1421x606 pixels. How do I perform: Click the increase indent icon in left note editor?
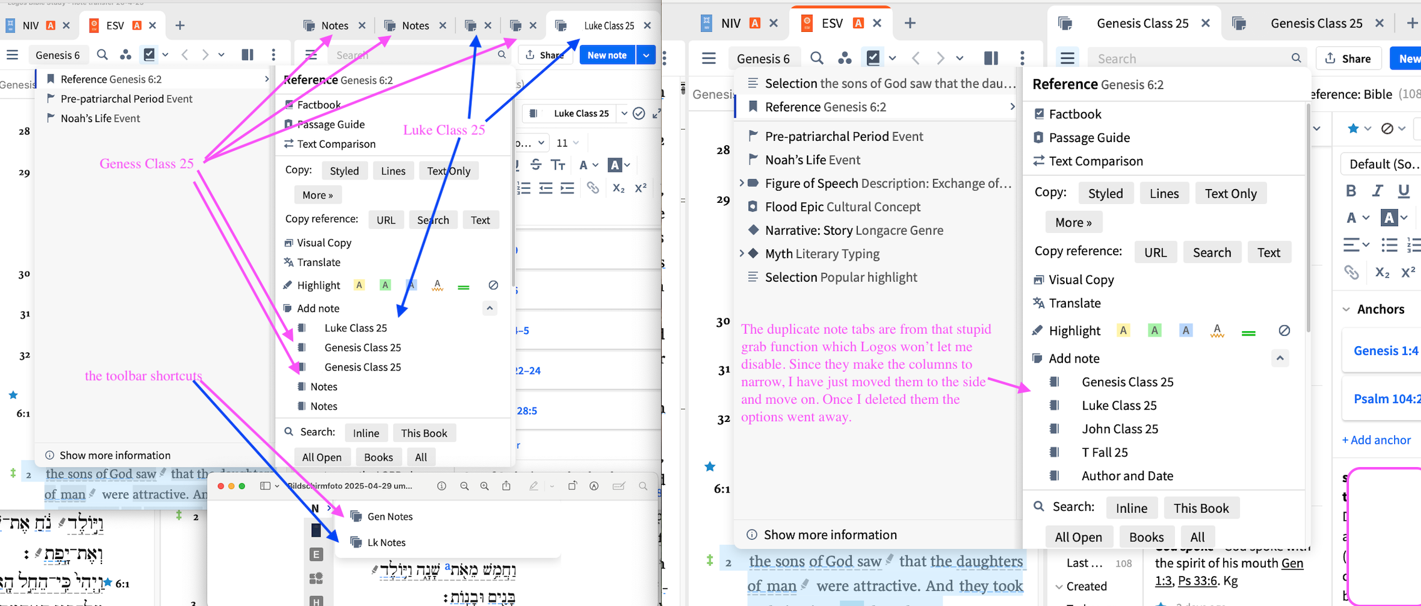pyautogui.click(x=567, y=188)
